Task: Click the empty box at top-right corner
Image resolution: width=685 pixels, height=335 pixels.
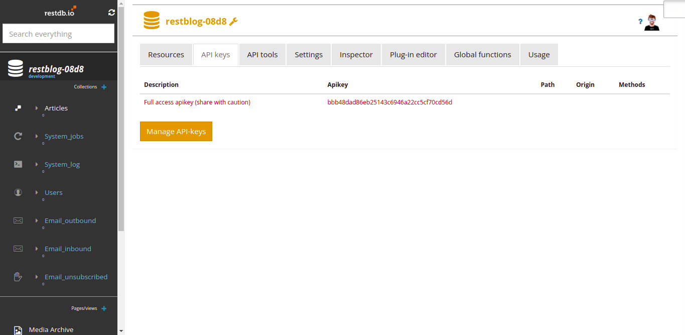Action: pyautogui.click(x=674, y=10)
